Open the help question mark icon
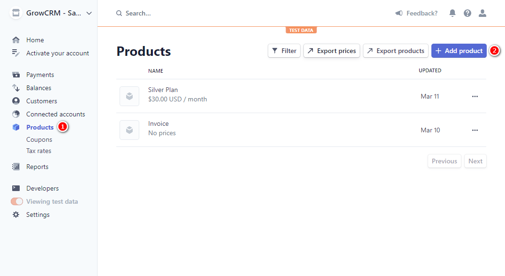505x276 pixels. [x=467, y=13]
